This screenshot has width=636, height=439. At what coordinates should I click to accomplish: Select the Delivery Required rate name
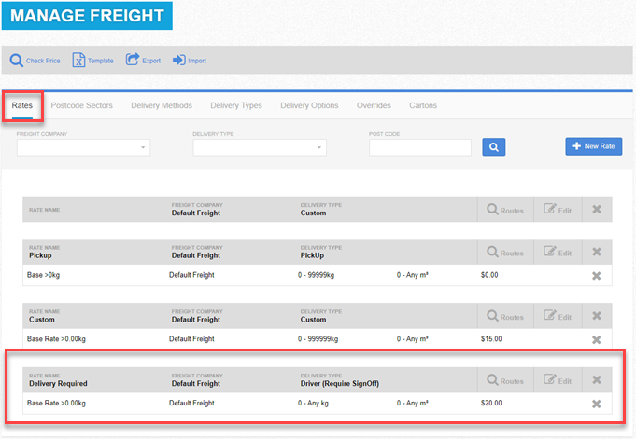click(58, 383)
